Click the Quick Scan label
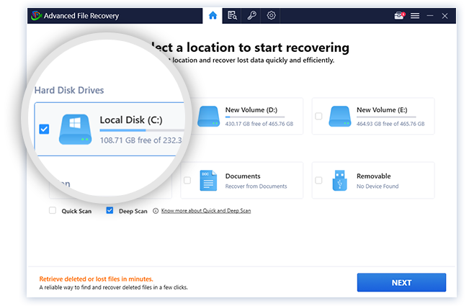Screen dimensions: 469x306 point(76,211)
